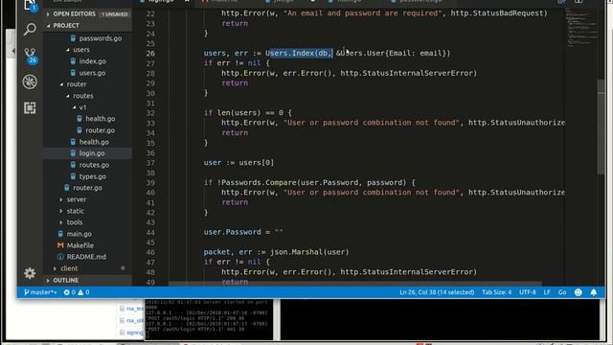The height and width of the screenshot is (345, 613).
Task: Open the feedback smiley in status bar
Action: coord(579,292)
